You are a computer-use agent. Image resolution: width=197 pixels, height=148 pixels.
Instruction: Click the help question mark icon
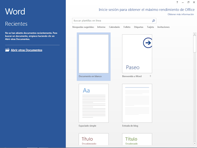pos(177,2)
